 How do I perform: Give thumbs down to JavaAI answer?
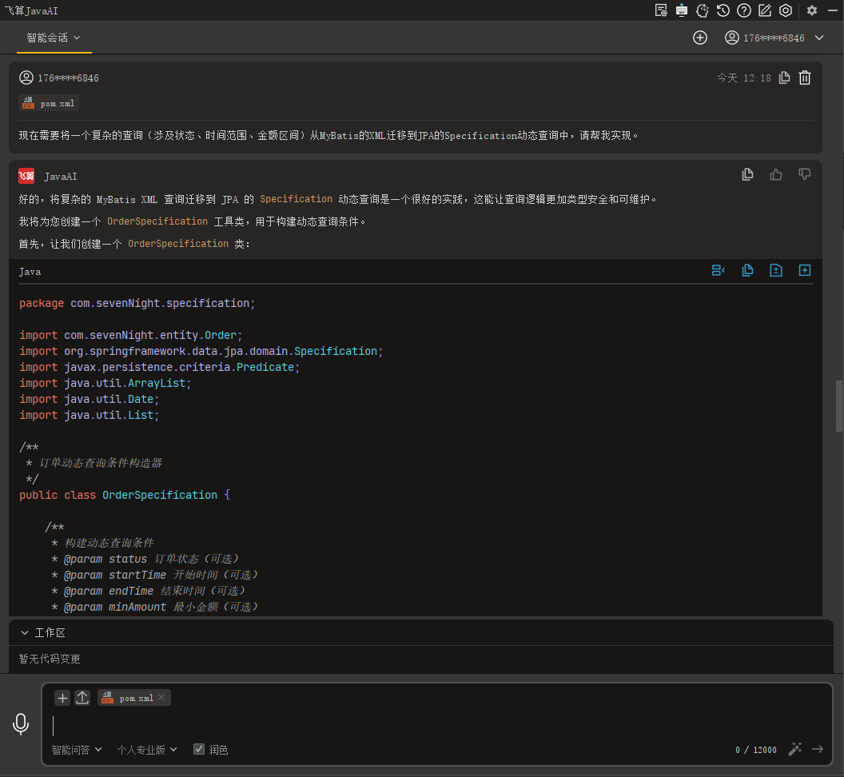tap(804, 174)
